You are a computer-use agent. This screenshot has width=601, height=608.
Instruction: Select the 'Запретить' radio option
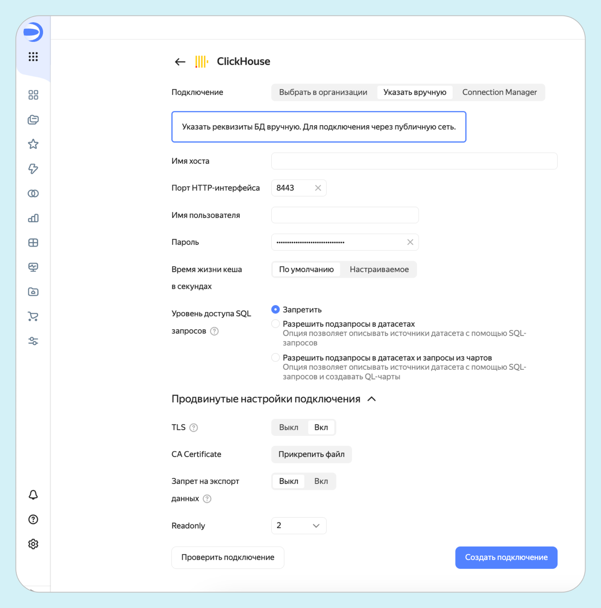pyautogui.click(x=275, y=310)
